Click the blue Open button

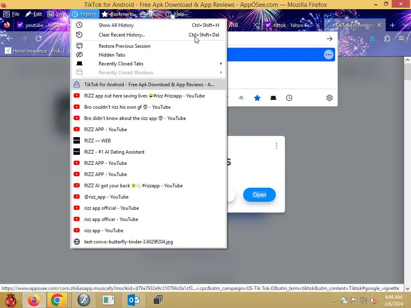click(259, 195)
